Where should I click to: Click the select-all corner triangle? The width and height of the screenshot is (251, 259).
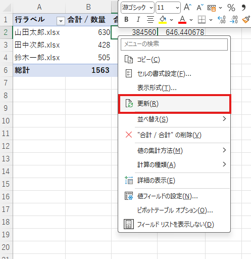[x=7, y=8]
